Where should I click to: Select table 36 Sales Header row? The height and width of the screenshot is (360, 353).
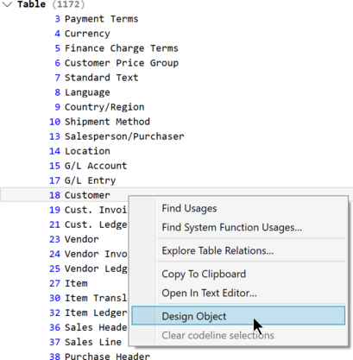coord(88,327)
